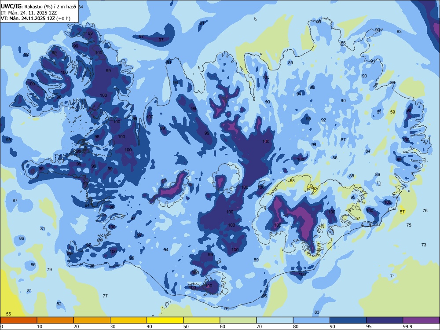Select the humidity value '53' on the map
The width and height of the screenshot is (440, 330).
[x=315, y=189]
